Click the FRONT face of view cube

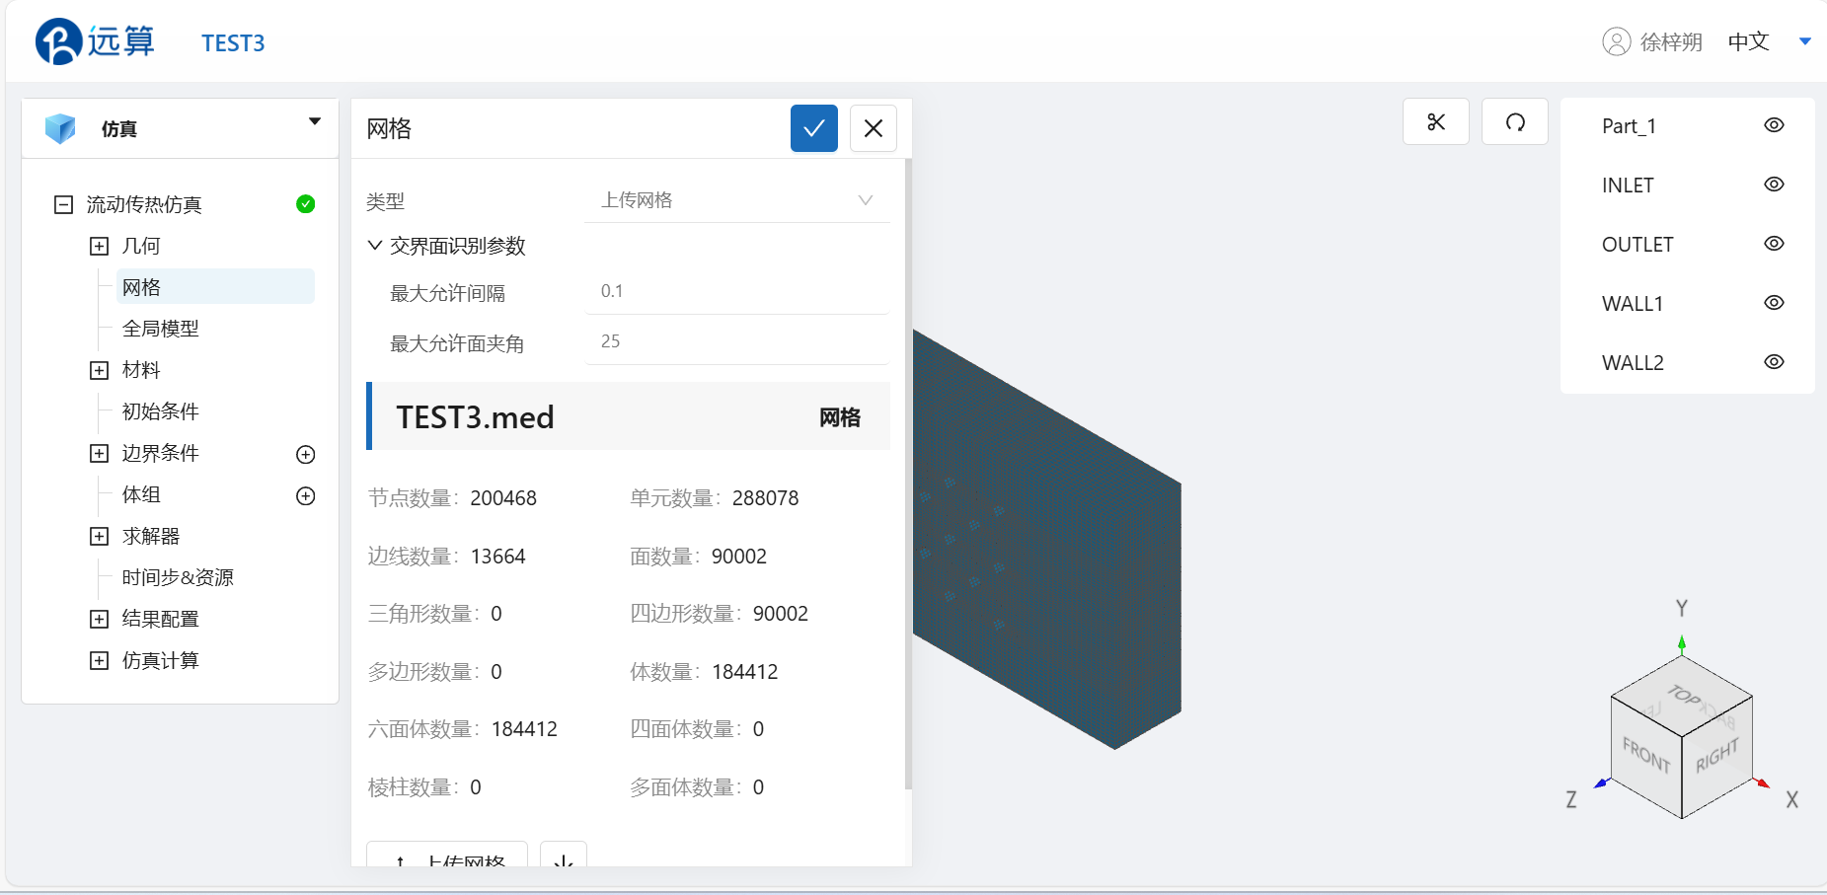(1646, 756)
